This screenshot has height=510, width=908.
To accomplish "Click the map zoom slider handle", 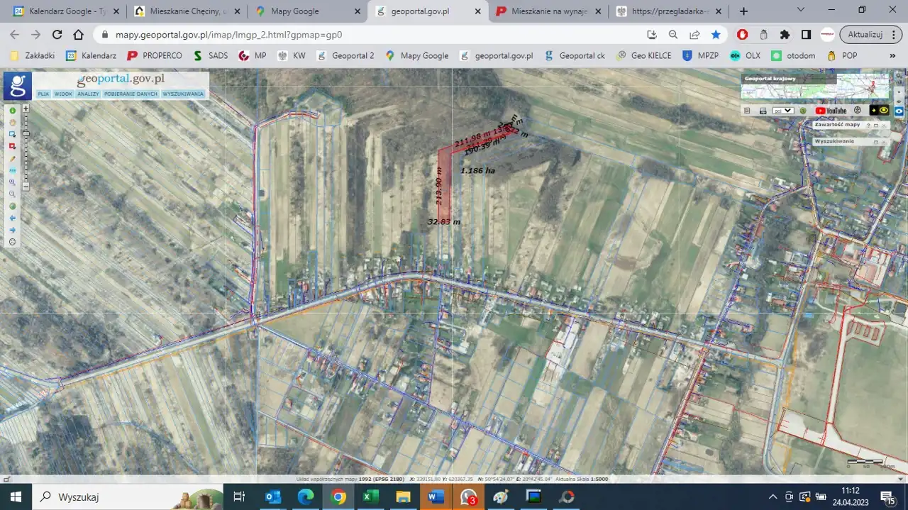I will pos(26,133).
